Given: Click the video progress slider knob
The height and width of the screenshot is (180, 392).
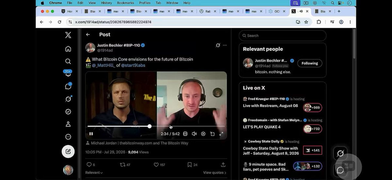Looking at the screenshot, I should pos(150,126).
